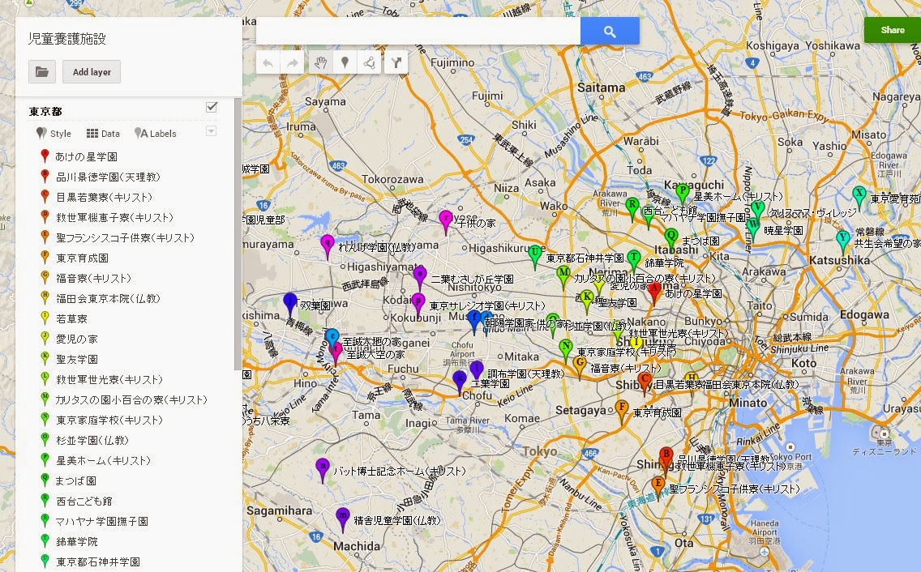Click purple map pin 調布学園(天理教)
The width and height of the screenshot is (921, 572).
pos(477,373)
